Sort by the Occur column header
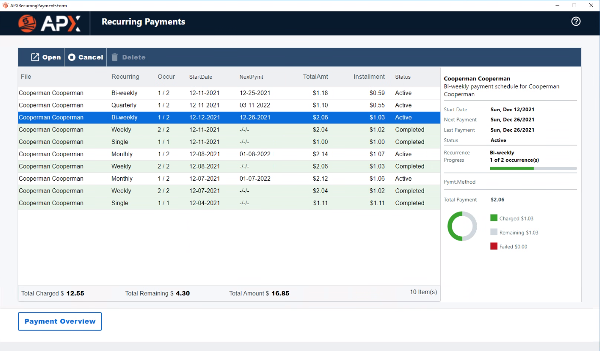600x351 pixels. click(x=166, y=77)
